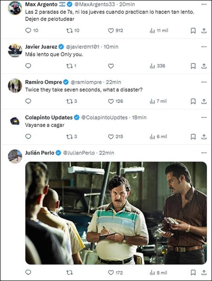Reply to Max Argento's tweet
212x281 pixels.
click(28, 31)
